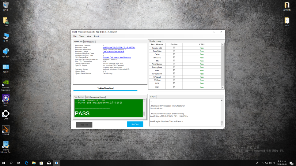Open the volume control tray icon
Screen dimensions: 296x166
click(x=270, y=163)
